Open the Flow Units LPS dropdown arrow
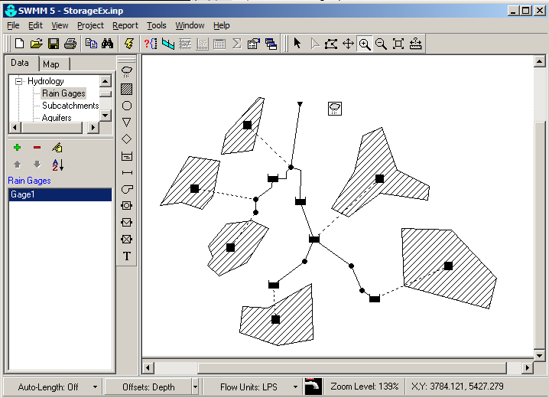 (x=295, y=387)
